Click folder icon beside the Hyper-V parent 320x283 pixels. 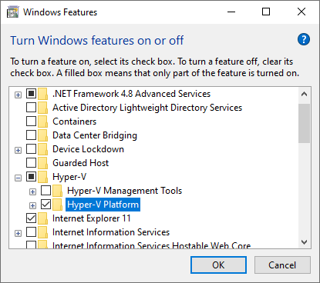coord(42,177)
